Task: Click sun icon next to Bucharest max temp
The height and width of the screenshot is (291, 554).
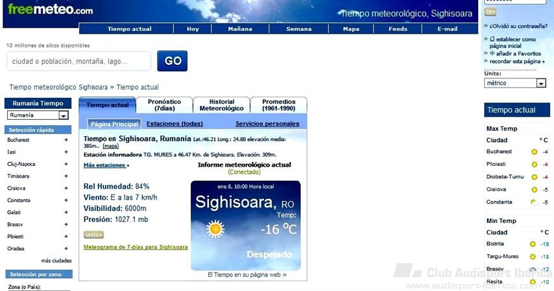Action: (535, 152)
